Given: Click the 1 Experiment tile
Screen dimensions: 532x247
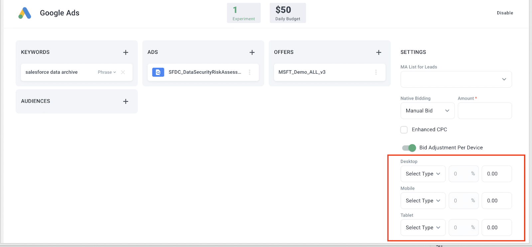Looking at the screenshot, I should (244, 13).
